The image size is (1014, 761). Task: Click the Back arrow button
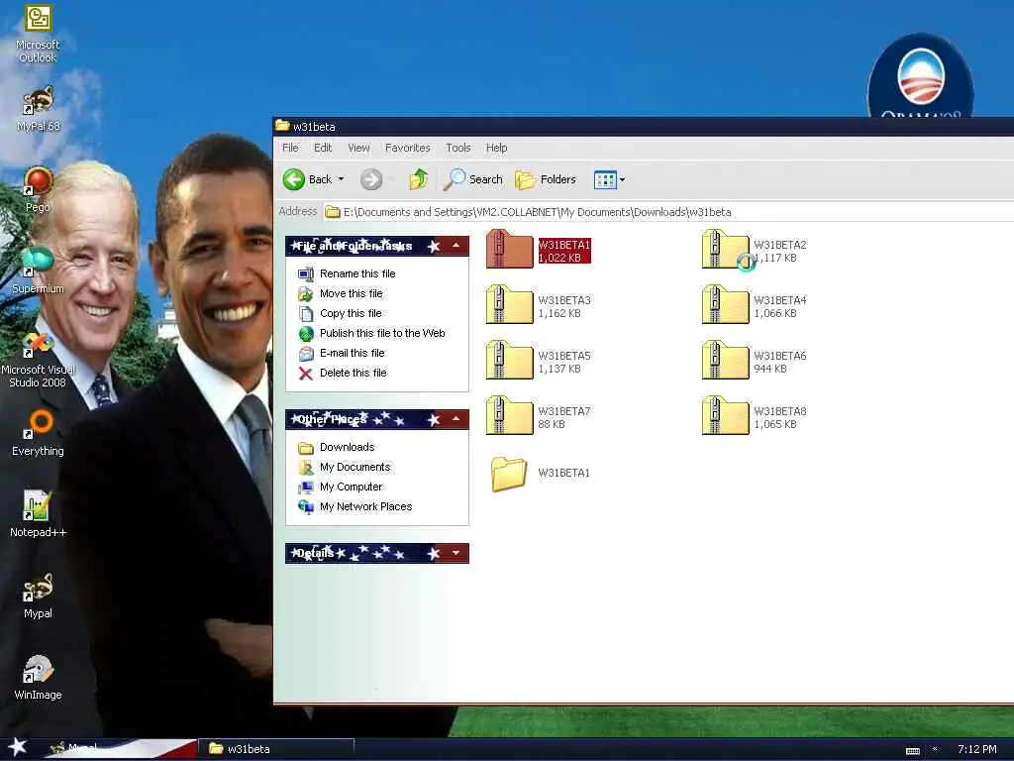coord(307,179)
